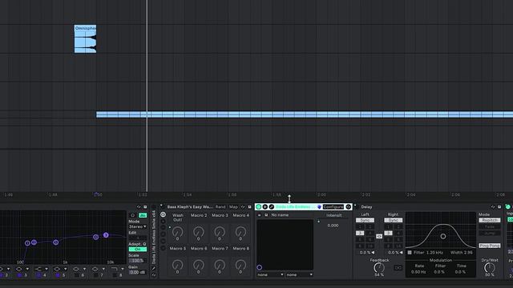
Task: Click the Wash Out! macro knob
Action: click(178, 232)
